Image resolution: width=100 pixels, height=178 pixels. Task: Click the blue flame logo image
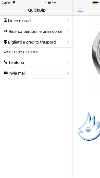tap(89, 126)
